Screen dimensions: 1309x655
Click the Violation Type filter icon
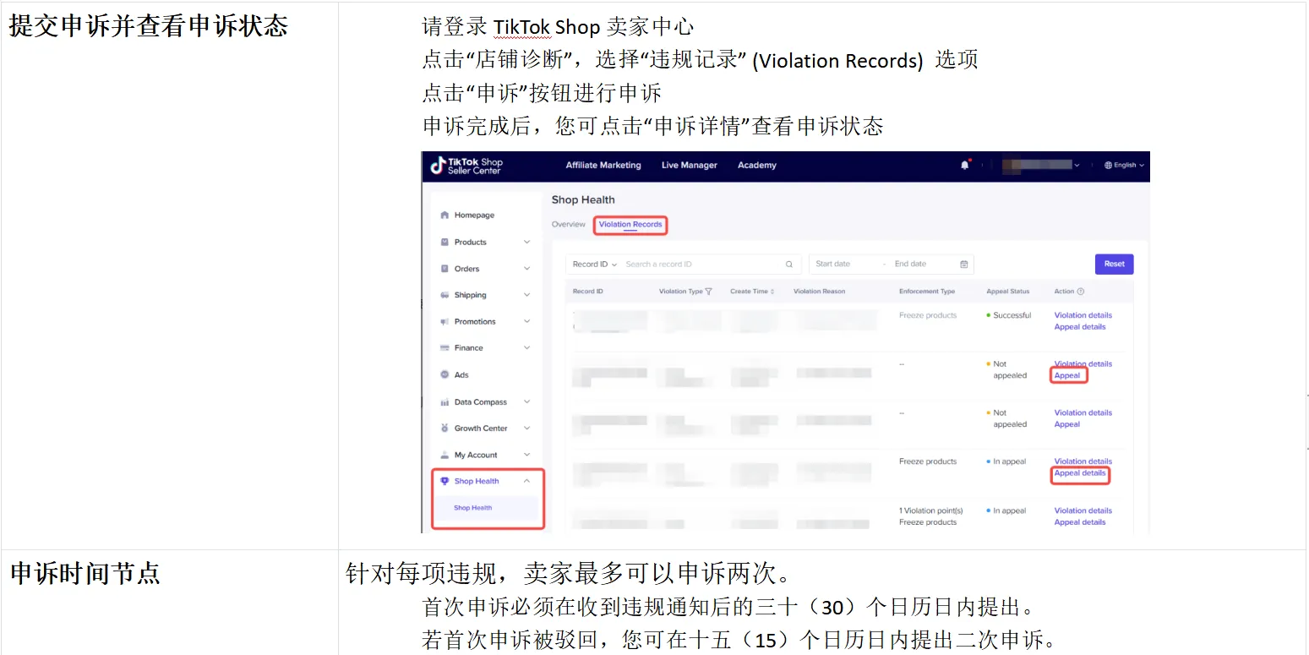point(708,292)
